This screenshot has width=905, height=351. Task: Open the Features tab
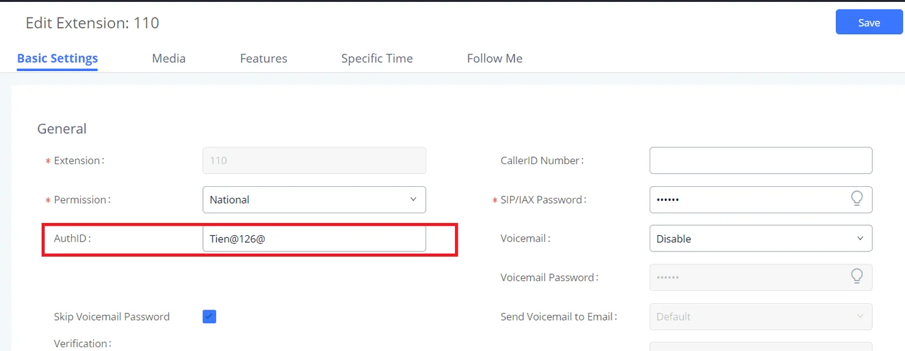[x=264, y=58]
